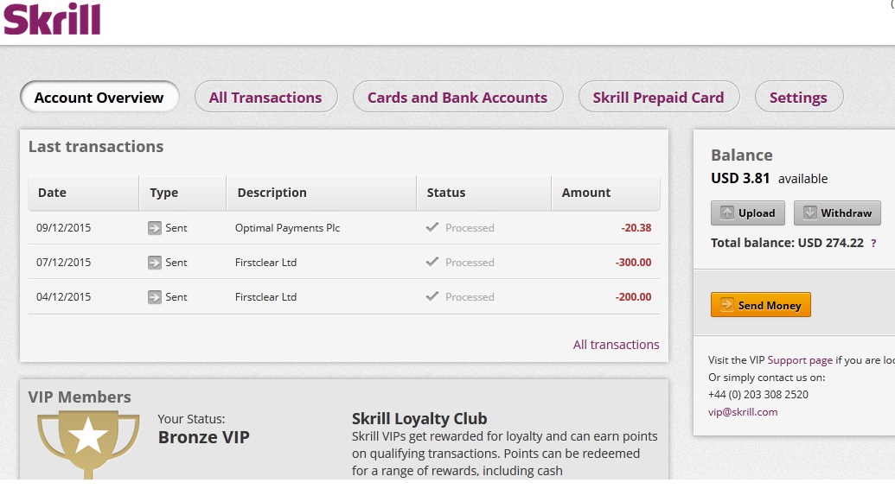This screenshot has width=895, height=489.
Task: Open the Settings tab
Action: (x=798, y=98)
